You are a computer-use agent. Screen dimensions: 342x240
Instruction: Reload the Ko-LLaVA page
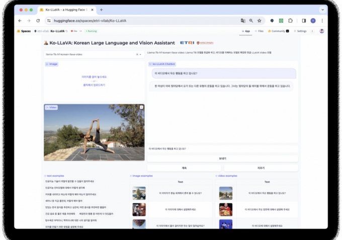click(38, 21)
